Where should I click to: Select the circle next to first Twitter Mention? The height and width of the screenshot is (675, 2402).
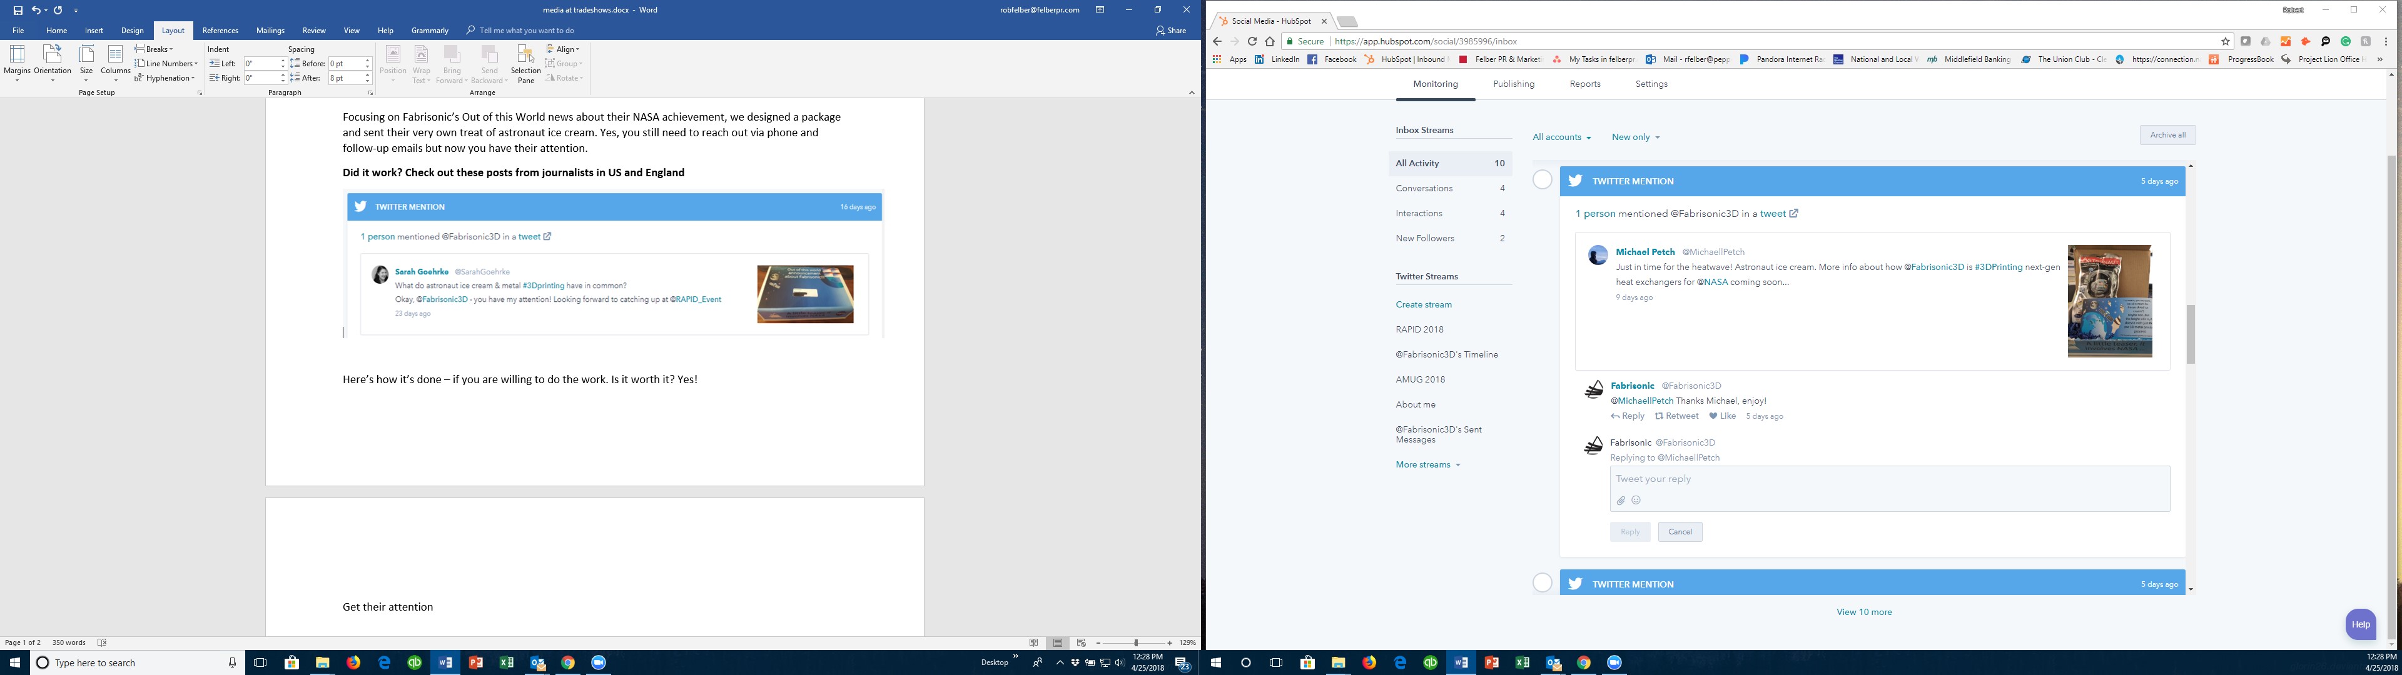[1543, 180]
